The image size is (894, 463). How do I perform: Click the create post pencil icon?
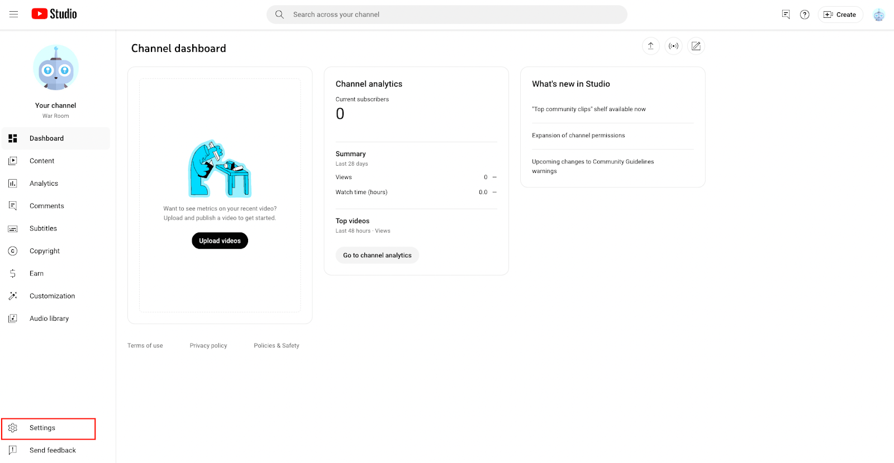(x=696, y=46)
